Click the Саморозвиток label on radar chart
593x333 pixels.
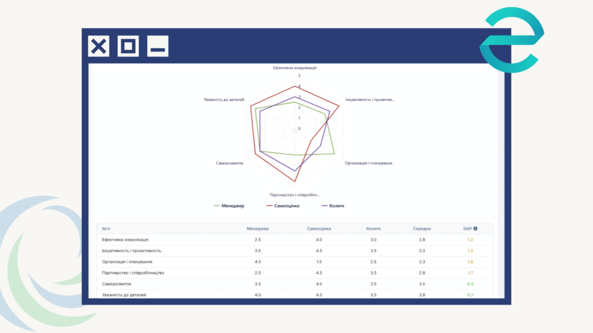tap(229, 163)
